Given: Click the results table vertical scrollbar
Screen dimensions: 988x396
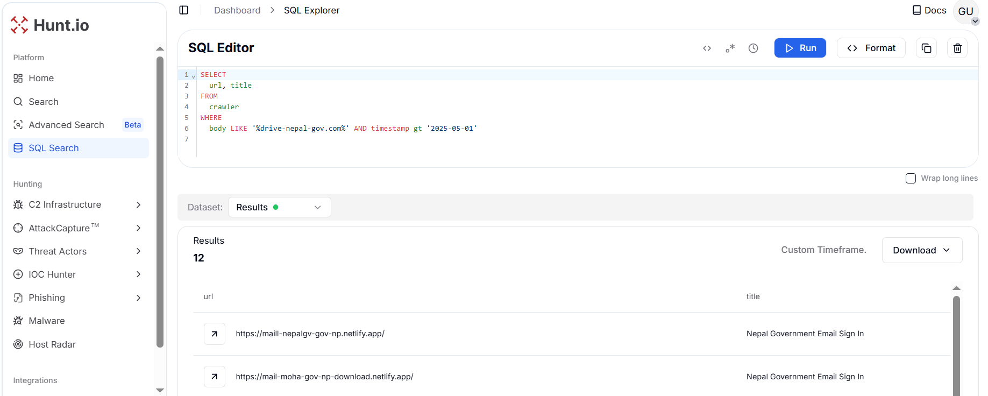Looking at the screenshot, I should tap(956, 344).
